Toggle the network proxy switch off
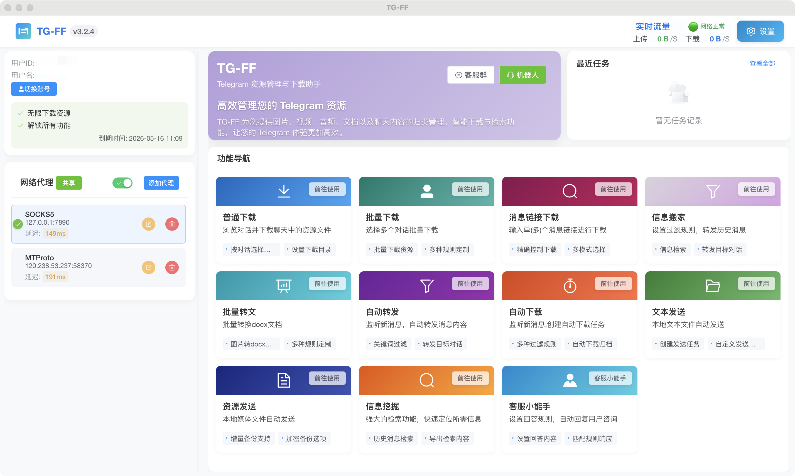The image size is (795, 476). pos(122,183)
